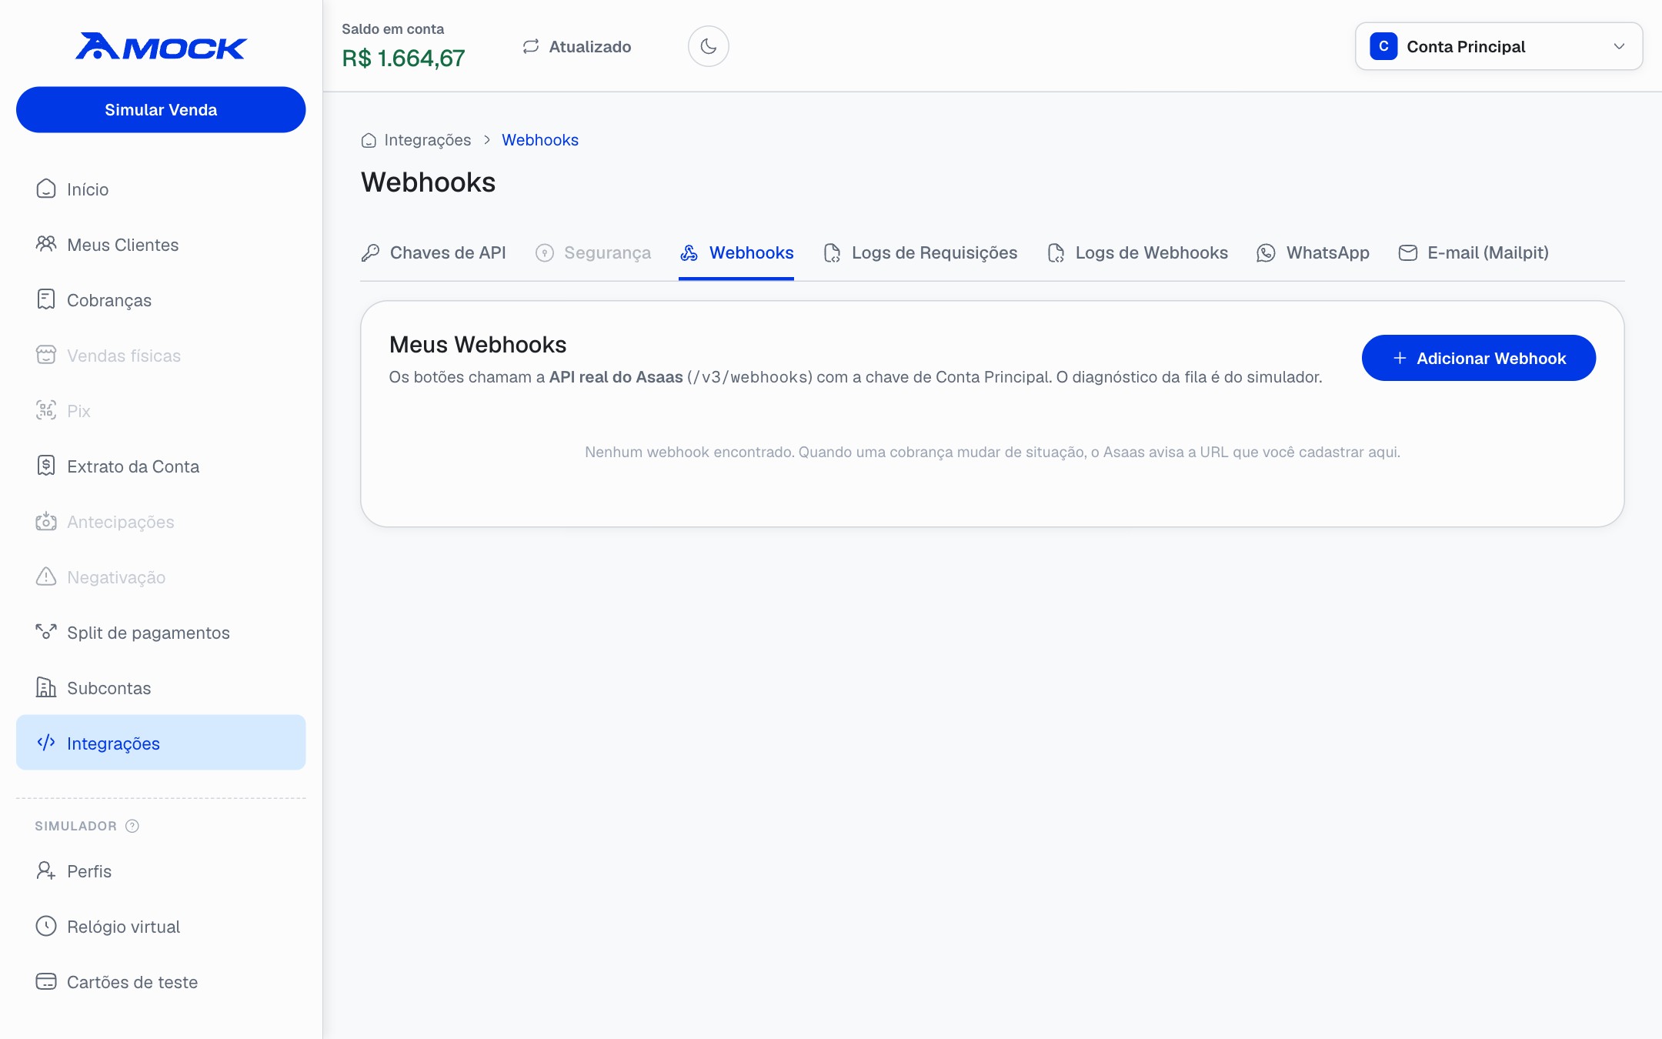Viewport: 1662px width, 1039px height.
Task: Switch to the Segurança tab
Action: point(593,252)
